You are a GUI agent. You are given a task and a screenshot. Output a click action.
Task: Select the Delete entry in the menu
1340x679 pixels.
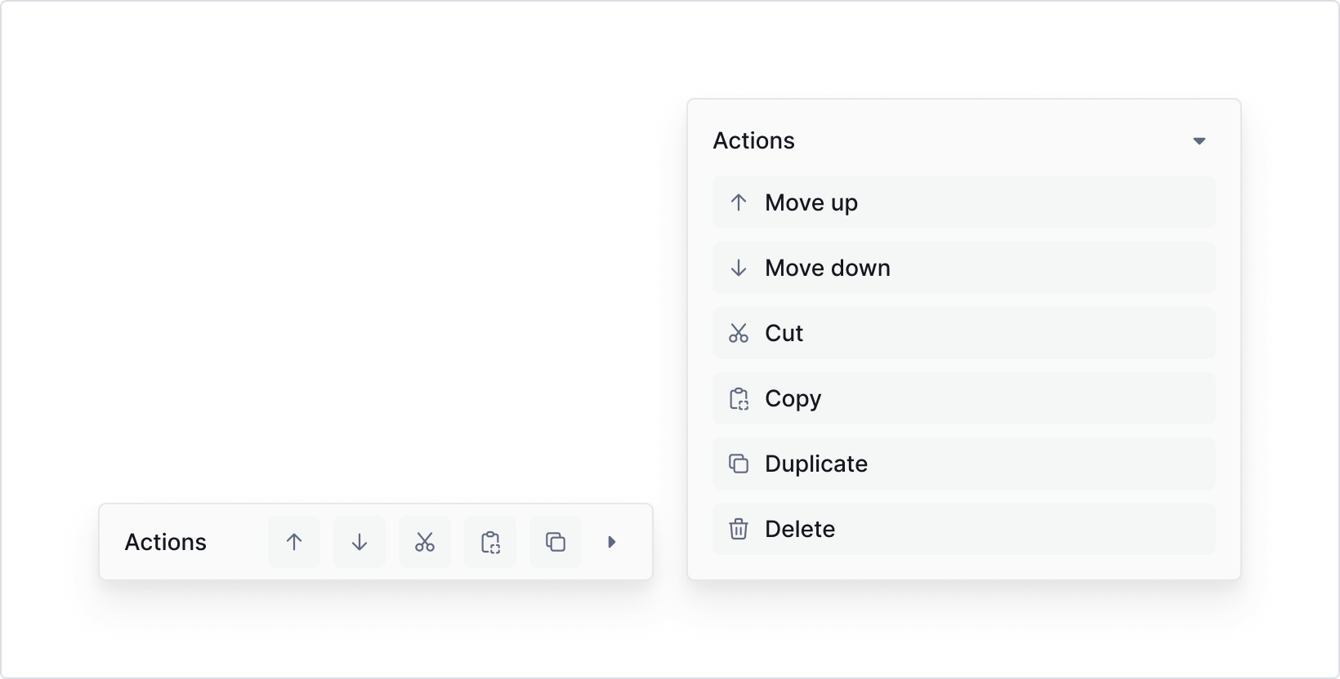(963, 529)
